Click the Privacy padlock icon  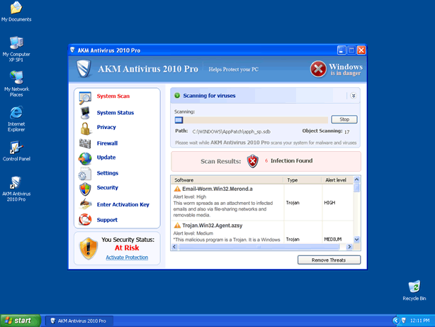click(x=85, y=128)
